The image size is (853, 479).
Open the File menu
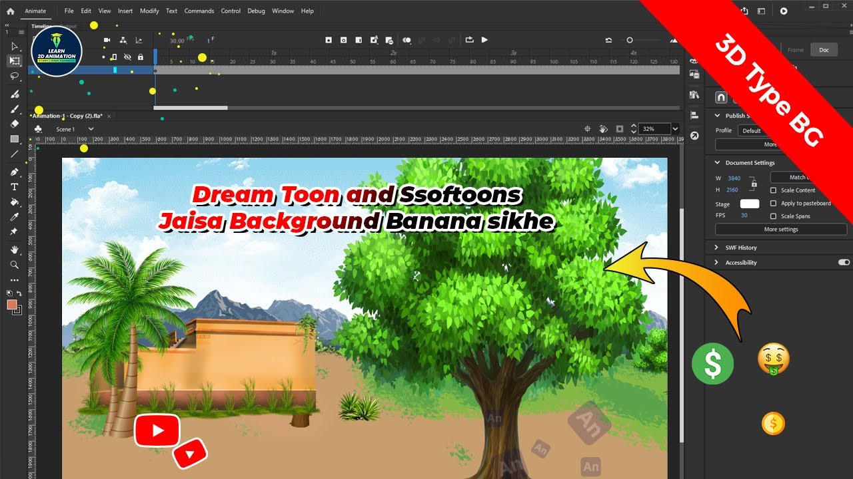69,11
